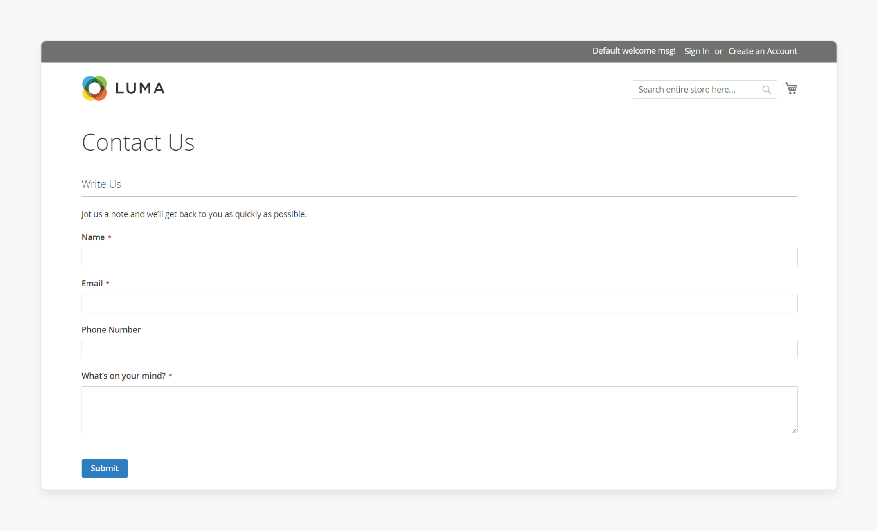
Task: Click into the Phone Number field
Action: tap(439, 349)
